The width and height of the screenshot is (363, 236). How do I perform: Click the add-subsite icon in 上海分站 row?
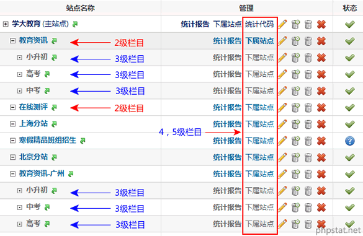(295, 124)
